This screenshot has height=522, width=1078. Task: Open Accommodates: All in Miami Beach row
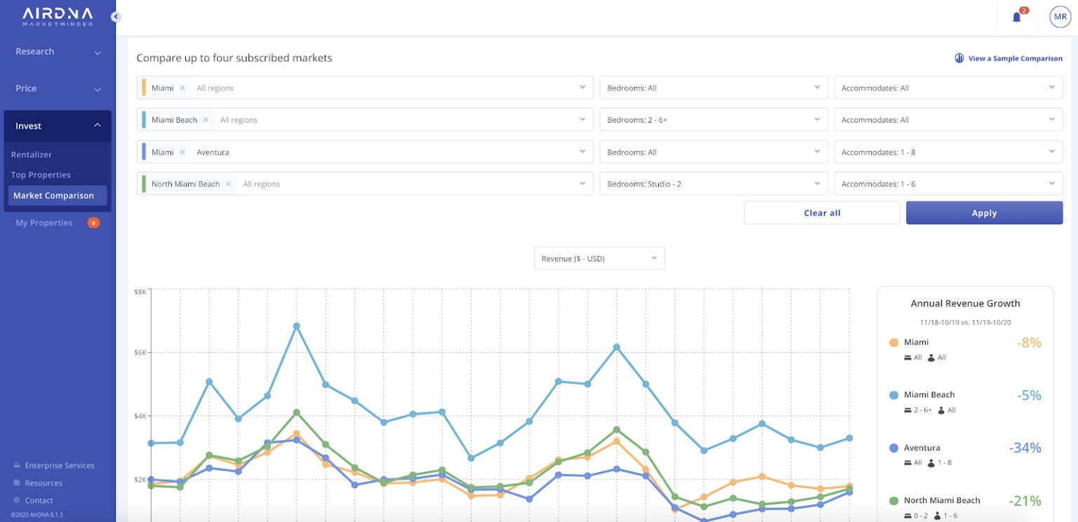tap(948, 120)
